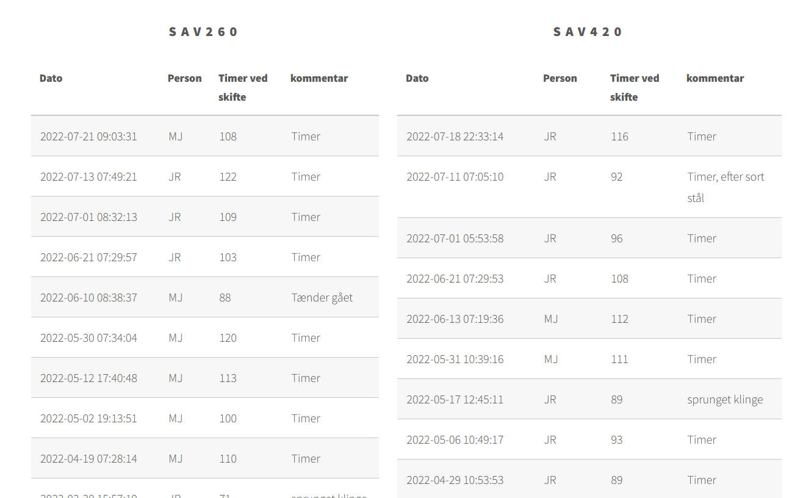The width and height of the screenshot is (789, 498).
Task: Click the Dato header in SAV260 table
Action: click(x=51, y=78)
